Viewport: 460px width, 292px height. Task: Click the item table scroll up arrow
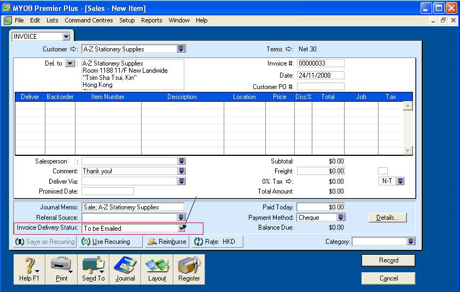coord(408,106)
